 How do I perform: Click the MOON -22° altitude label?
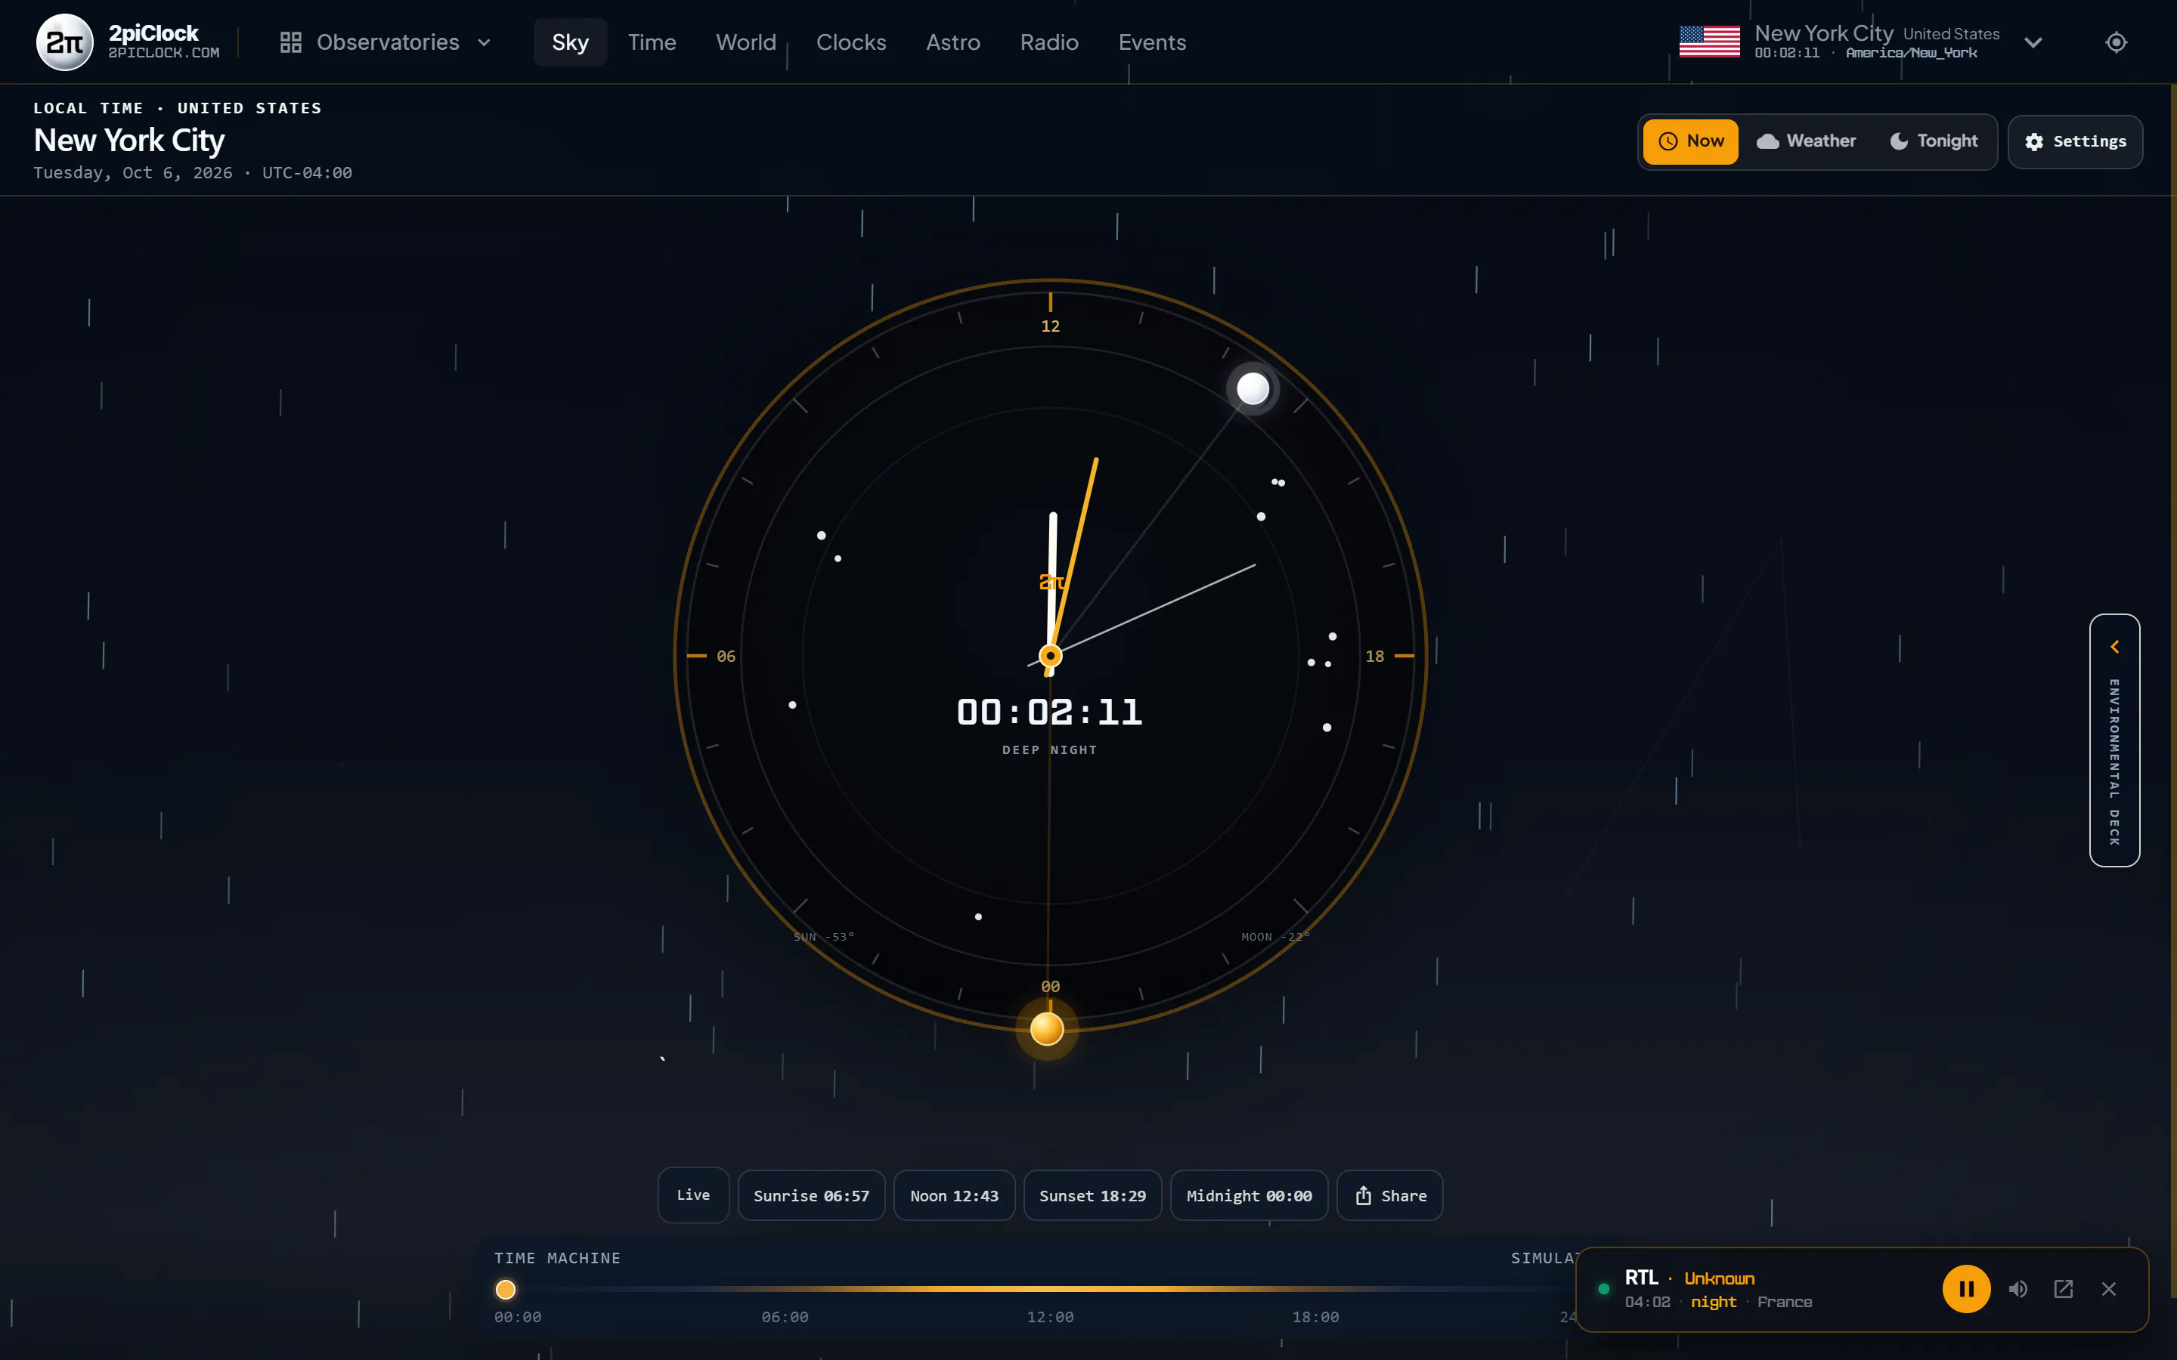click(x=1276, y=936)
